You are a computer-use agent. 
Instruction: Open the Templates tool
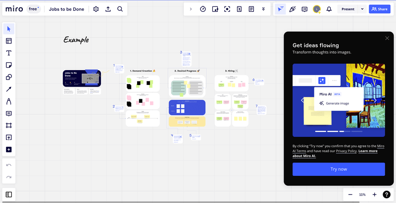click(9, 41)
